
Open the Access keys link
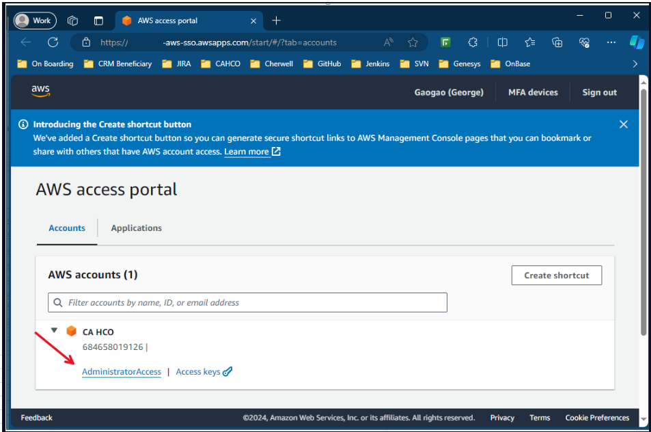pyautogui.click(x=204, y=372)
